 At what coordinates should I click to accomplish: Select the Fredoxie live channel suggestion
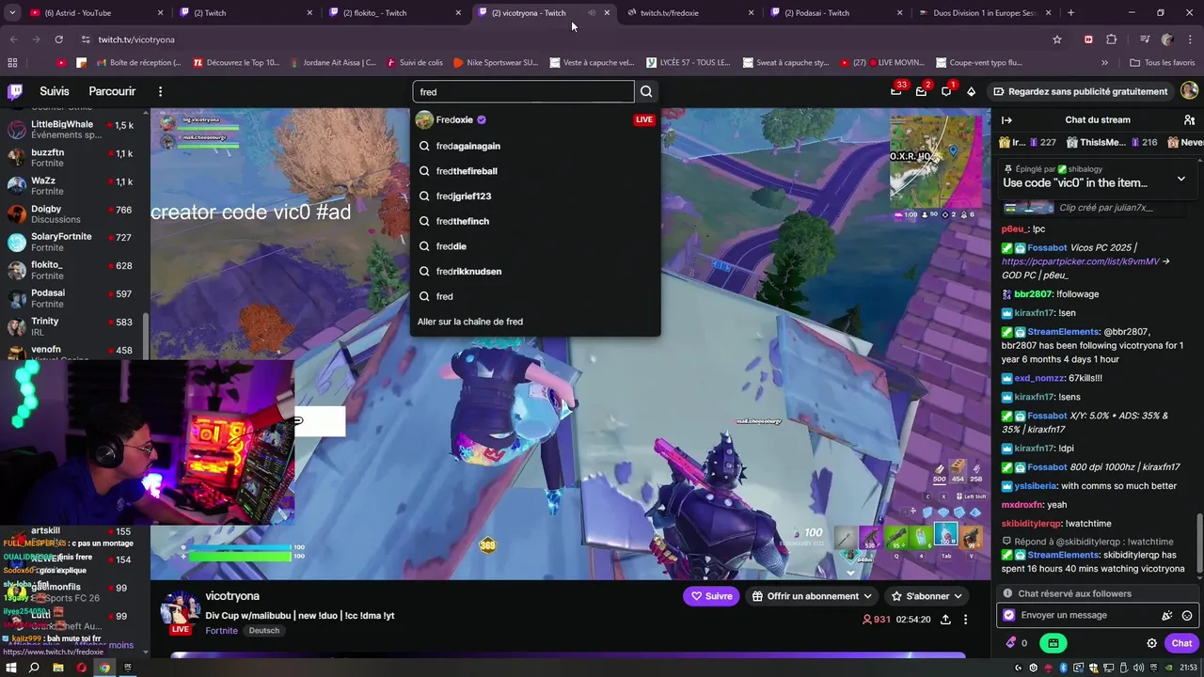point(535,119)
